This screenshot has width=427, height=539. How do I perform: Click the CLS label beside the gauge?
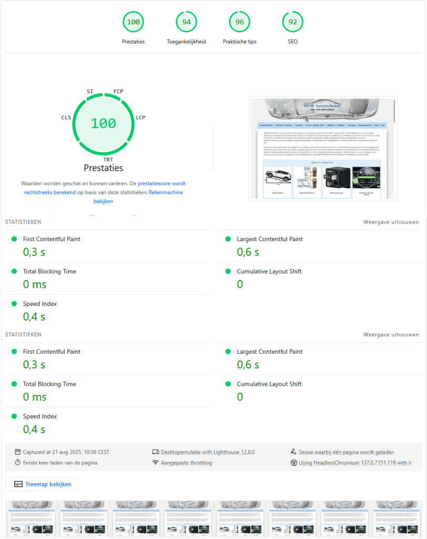click(66, 117)
